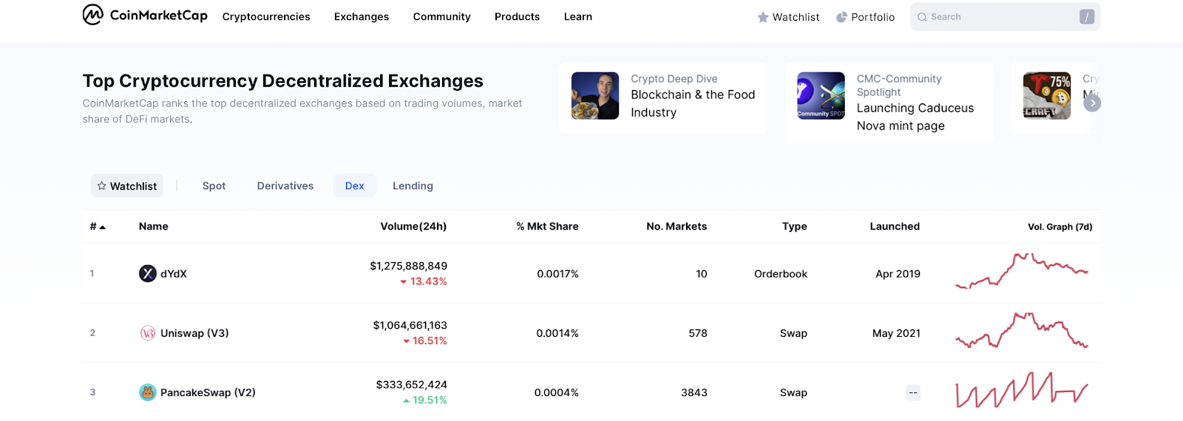Click the CMC-Community Spotlight thumbnail

tap(821, 95)
